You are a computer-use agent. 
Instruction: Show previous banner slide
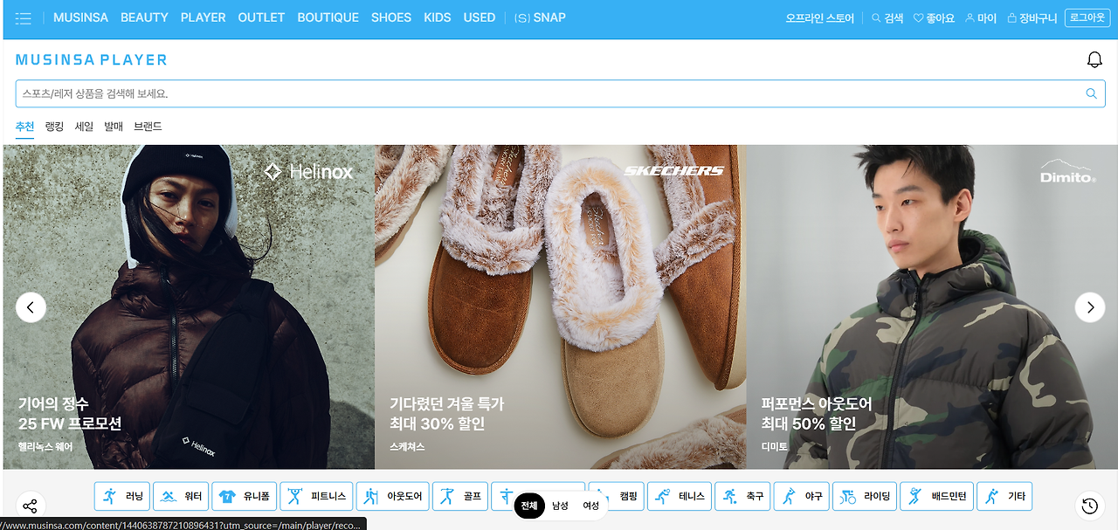[31, 307]
